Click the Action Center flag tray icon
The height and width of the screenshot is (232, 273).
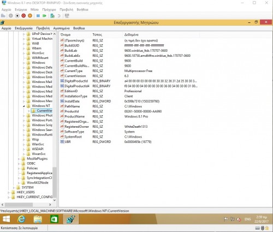pyautogui.click(x=226, y=219)
